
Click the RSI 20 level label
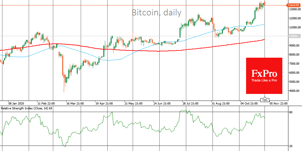[x=291, y=146]
